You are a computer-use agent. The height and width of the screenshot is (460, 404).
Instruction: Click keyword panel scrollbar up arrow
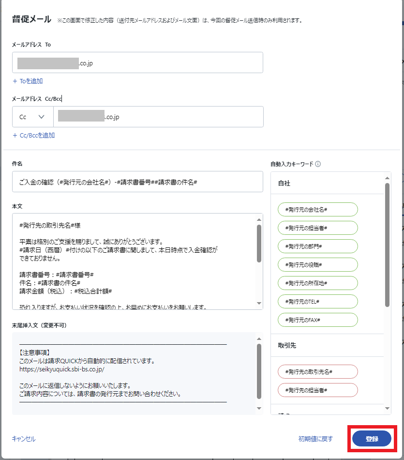[387, 178]
